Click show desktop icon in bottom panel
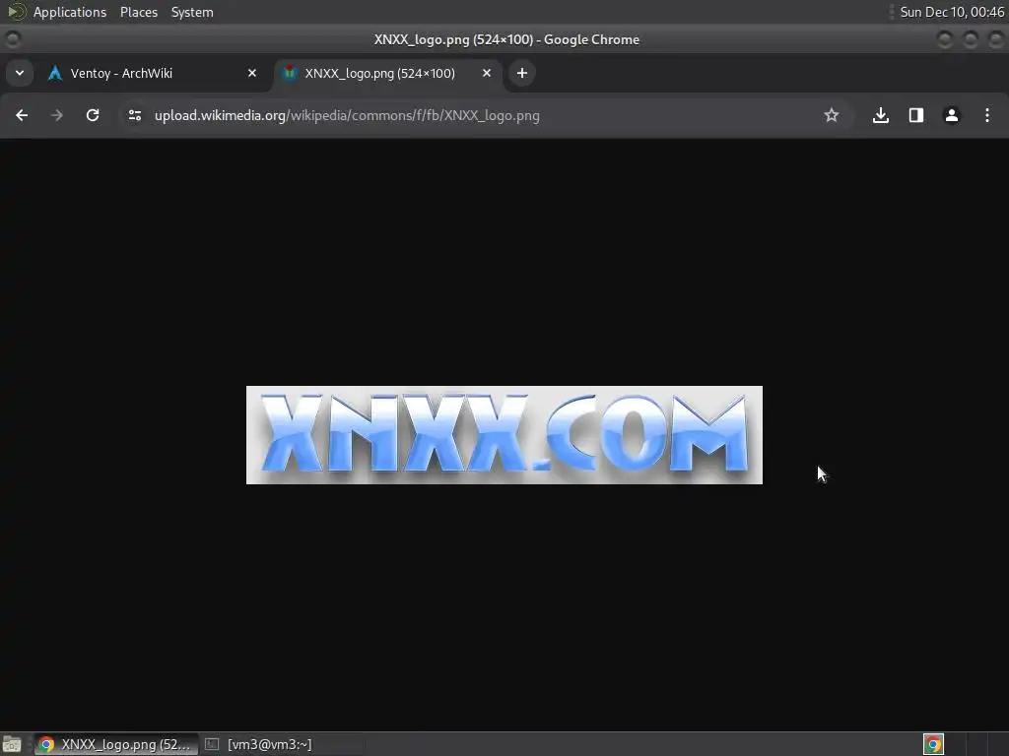The width and height of the screenshot is (1009, 756). [x=12, y=744]
